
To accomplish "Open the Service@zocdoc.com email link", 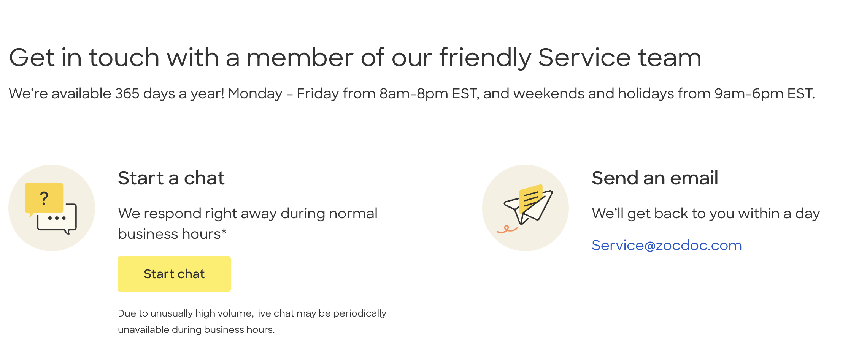I will pyautogui.click(x=667, y=246).
